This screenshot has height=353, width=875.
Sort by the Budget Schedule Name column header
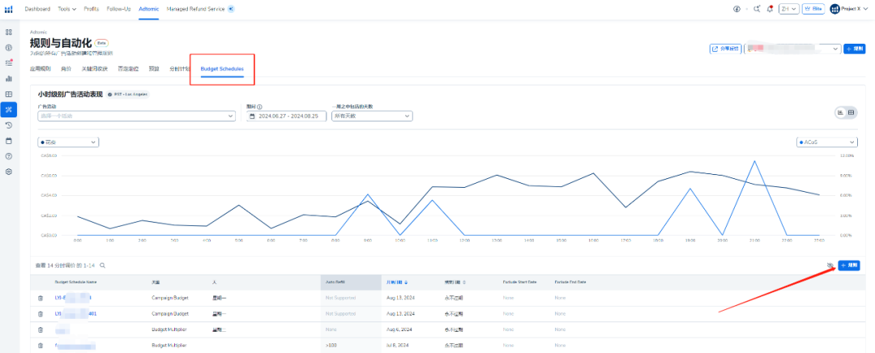click(76, 283)
